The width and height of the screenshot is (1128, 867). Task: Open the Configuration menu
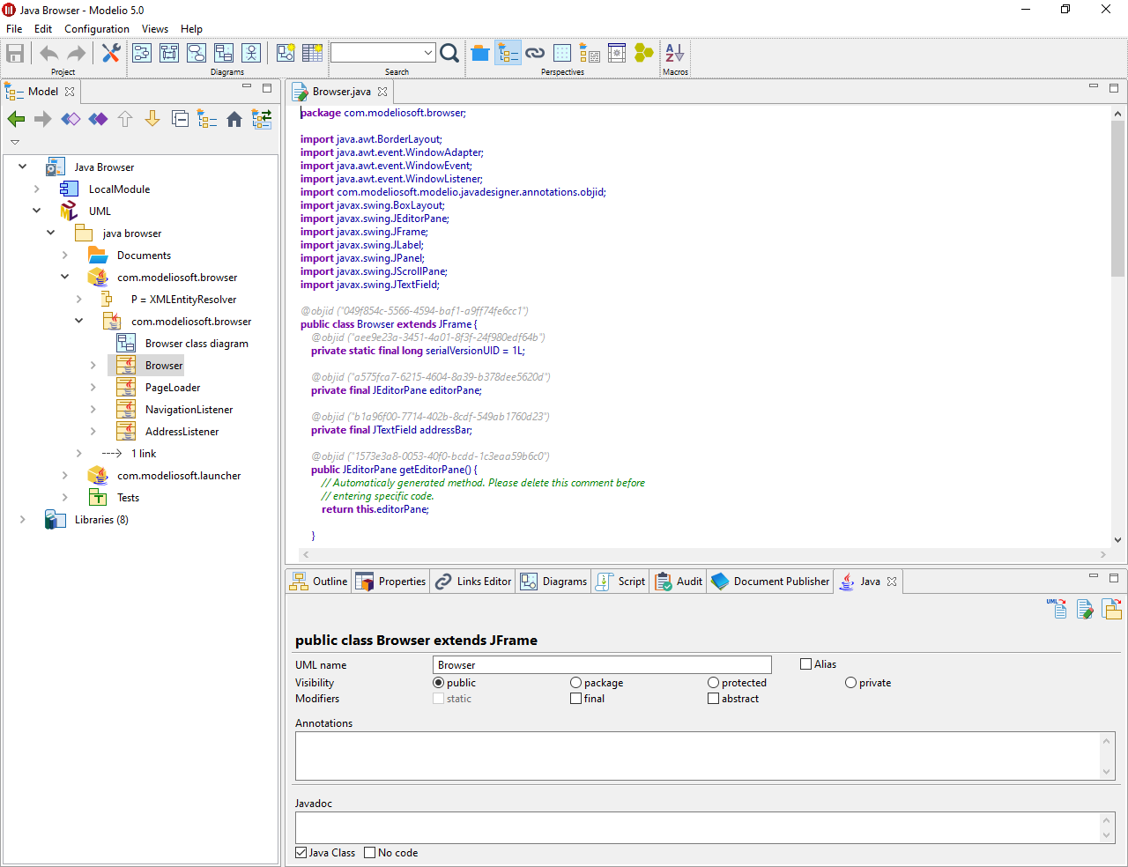coord(97,29)
